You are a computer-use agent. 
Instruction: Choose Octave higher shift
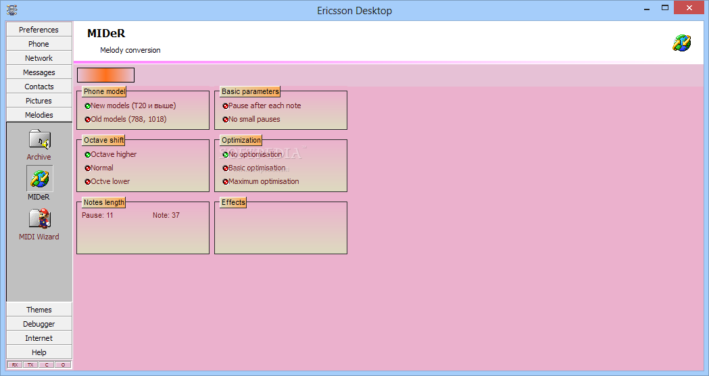(111, 154)
